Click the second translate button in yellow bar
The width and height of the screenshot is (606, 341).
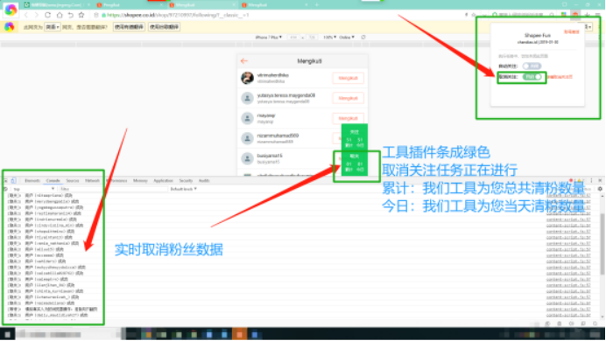coord(165,27)
